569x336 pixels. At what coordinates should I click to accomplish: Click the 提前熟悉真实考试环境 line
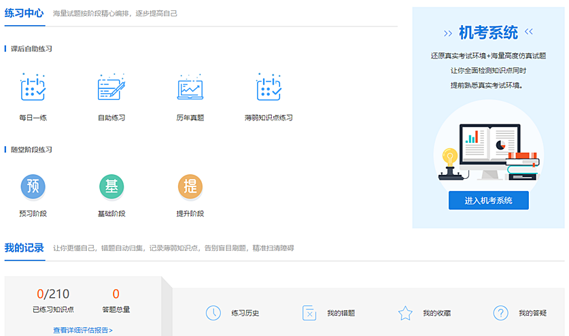pyautogui.click(x=486, y=86)
